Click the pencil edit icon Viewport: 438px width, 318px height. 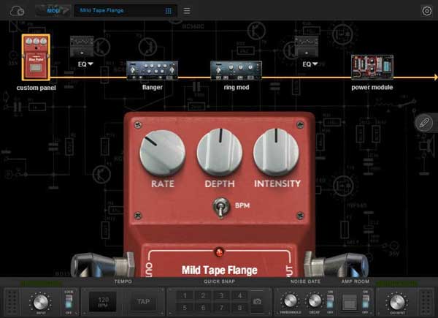click(424, 123)
